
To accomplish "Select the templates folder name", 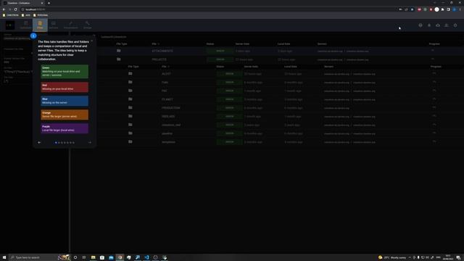I will coord(168,142).
